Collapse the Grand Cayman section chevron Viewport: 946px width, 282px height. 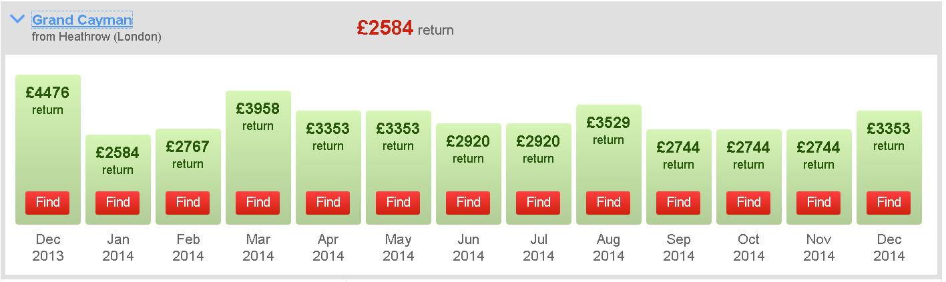pyautogui.click(x=18, y=19)
